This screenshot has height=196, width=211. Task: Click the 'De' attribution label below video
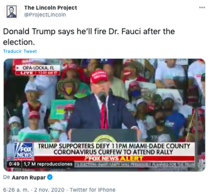(x=6, y=177)
